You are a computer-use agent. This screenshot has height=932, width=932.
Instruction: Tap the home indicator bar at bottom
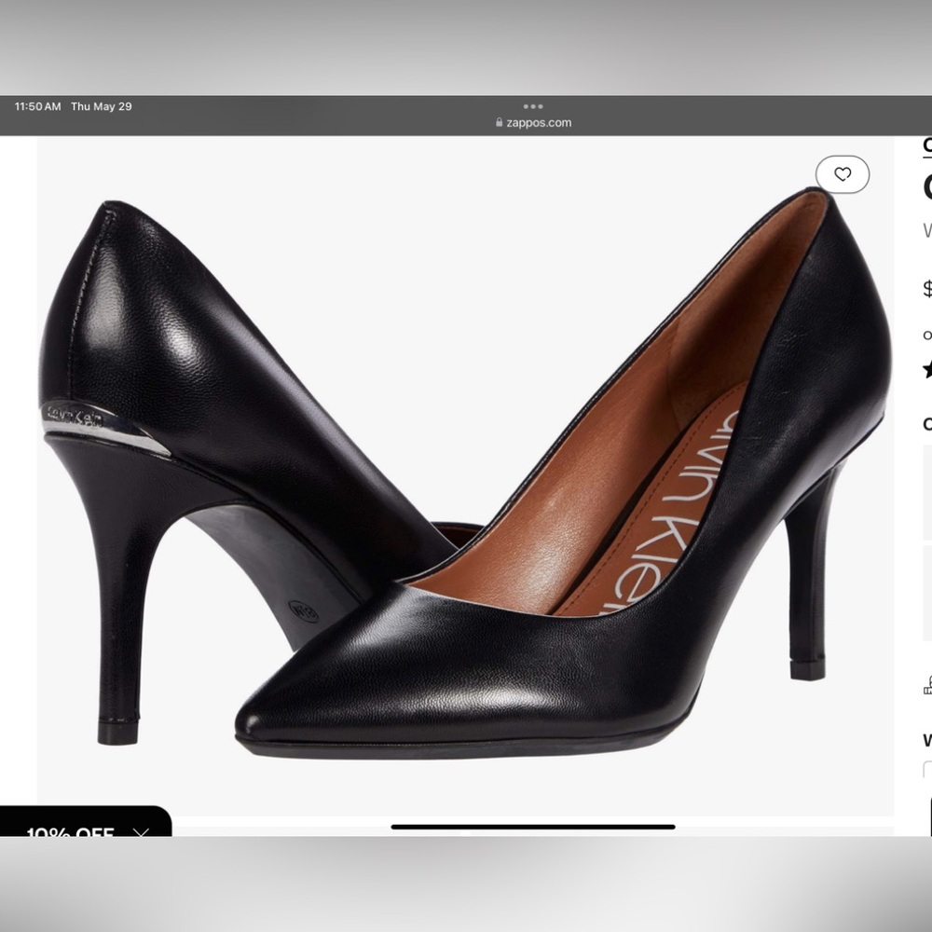[533, 826]
